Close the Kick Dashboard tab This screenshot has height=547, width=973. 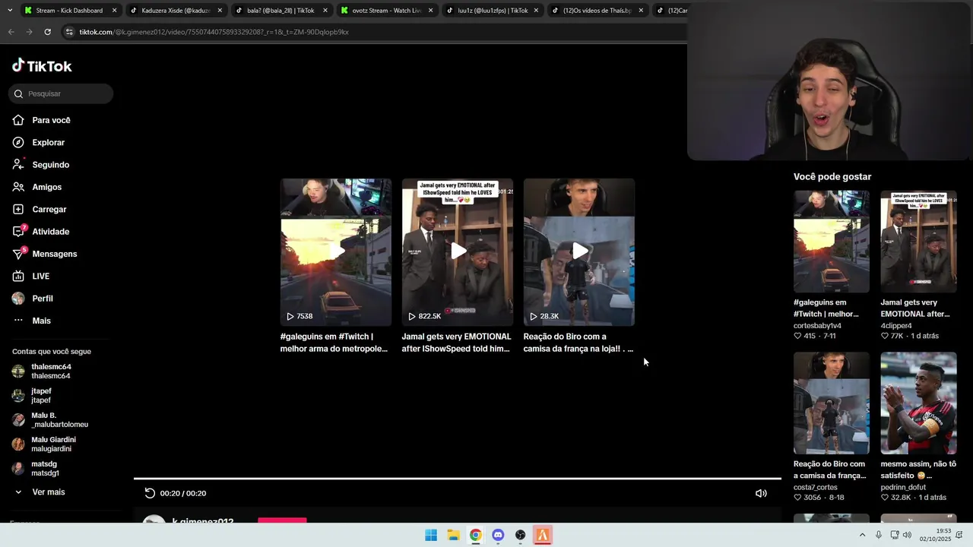click(114, 11)
